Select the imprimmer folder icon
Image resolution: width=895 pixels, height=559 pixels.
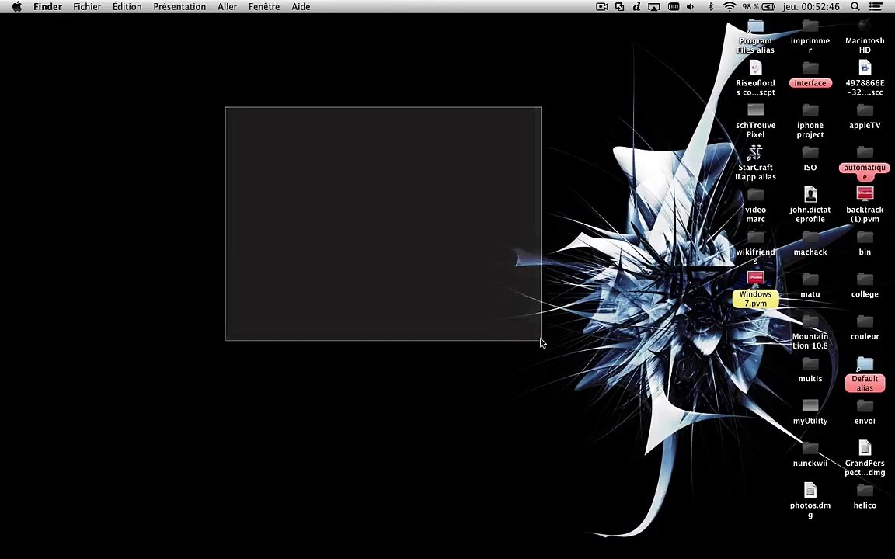(x=810, y=26)
